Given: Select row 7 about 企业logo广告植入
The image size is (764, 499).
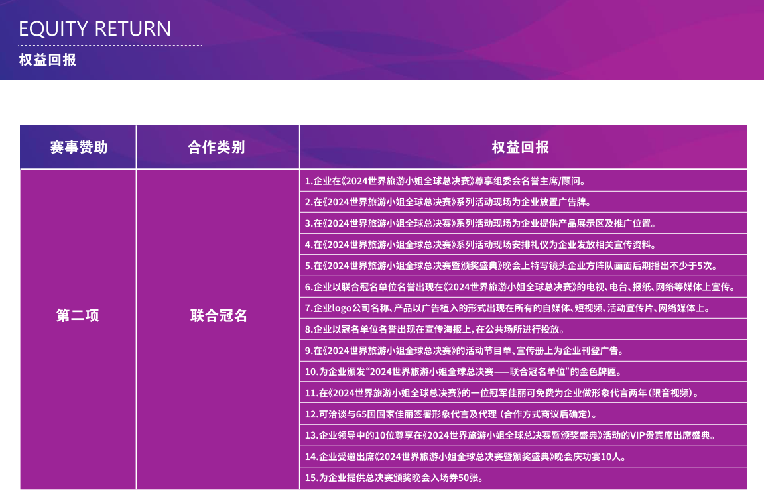Looking at the screenshot, I should (523, 308).
